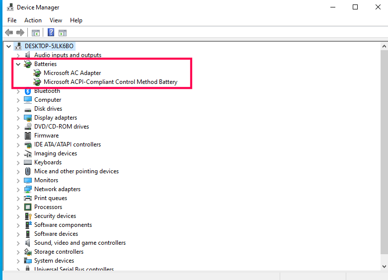Expand the System devices category
The width and height of the screenshot is (388, 280).
pyautogui.click(x=18, y=261)
